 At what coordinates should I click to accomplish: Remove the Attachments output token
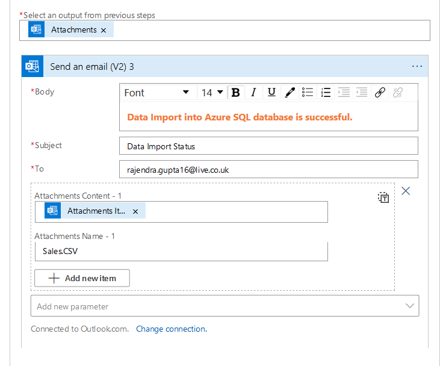coord(104,30)
